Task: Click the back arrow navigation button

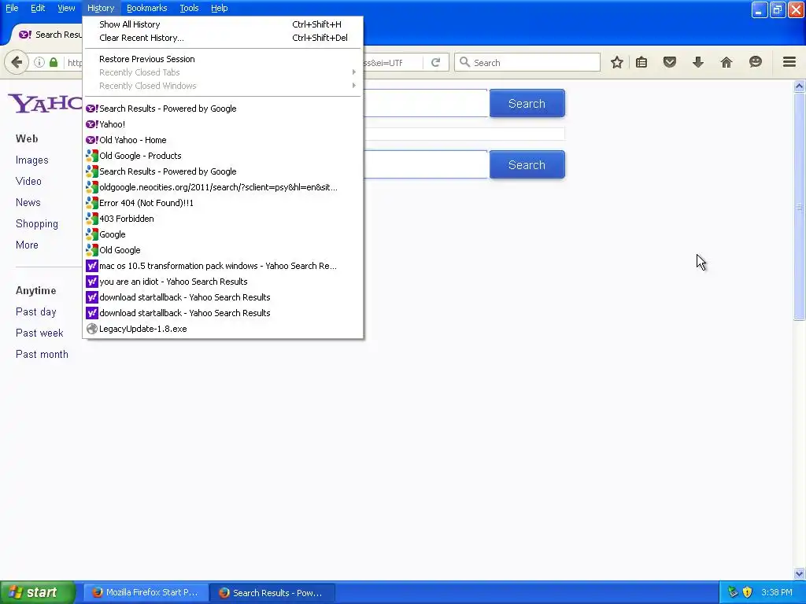Action: pyautogui.click(x=17, y=63)
